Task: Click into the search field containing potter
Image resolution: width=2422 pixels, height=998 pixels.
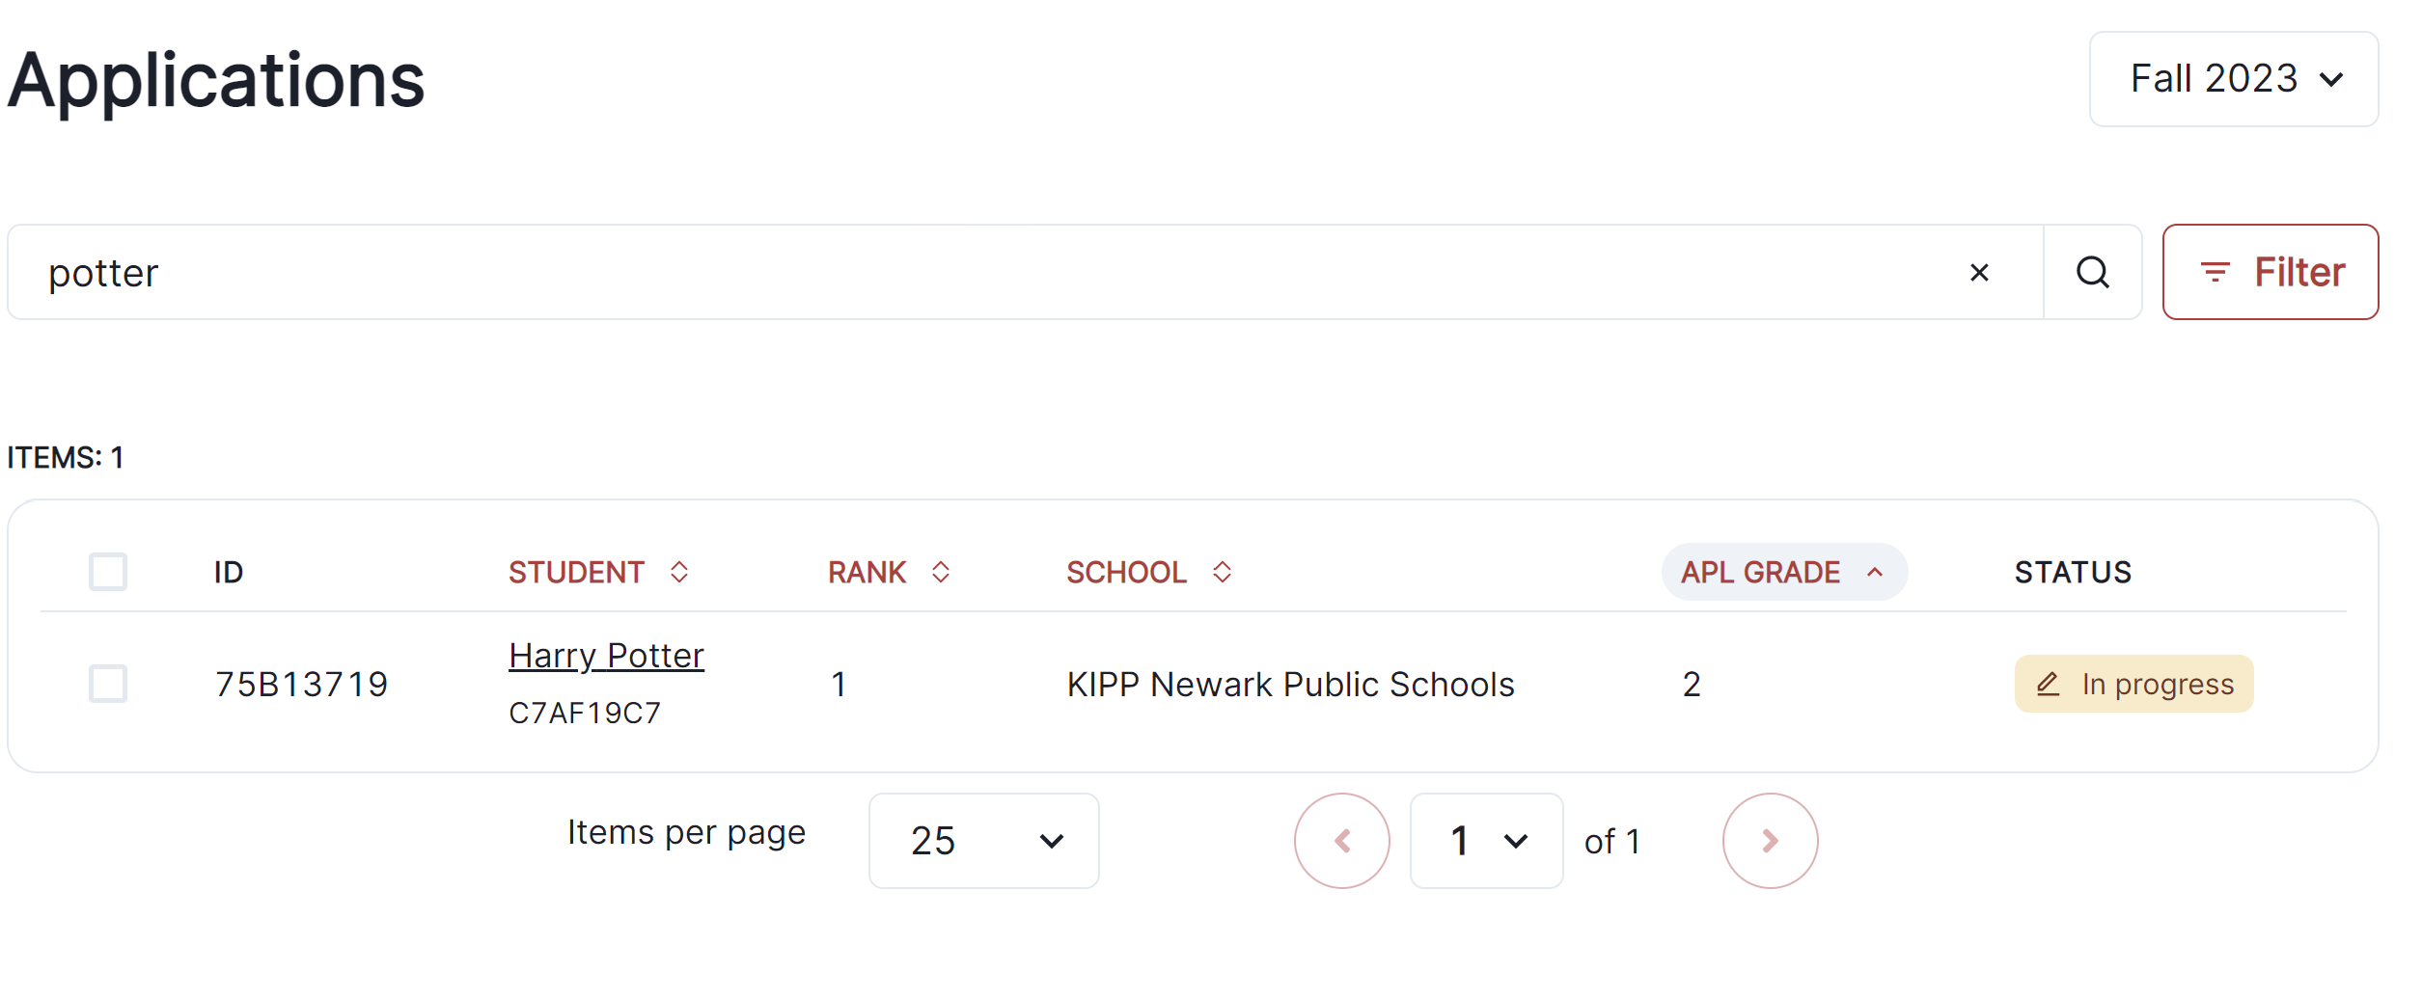Action: [965, 273]
